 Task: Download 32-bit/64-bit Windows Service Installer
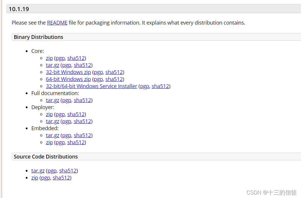(x=92, y=86)
